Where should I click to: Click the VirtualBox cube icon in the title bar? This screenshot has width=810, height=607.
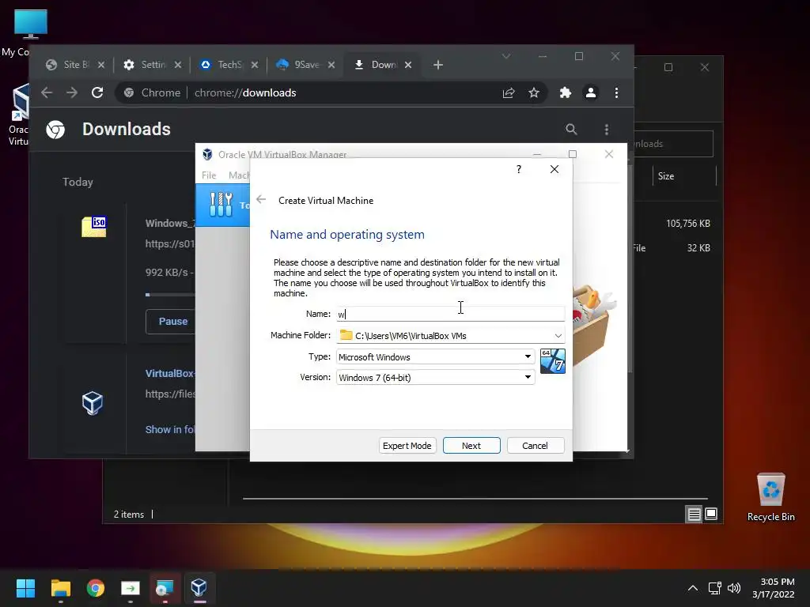(x=208, y=154)
